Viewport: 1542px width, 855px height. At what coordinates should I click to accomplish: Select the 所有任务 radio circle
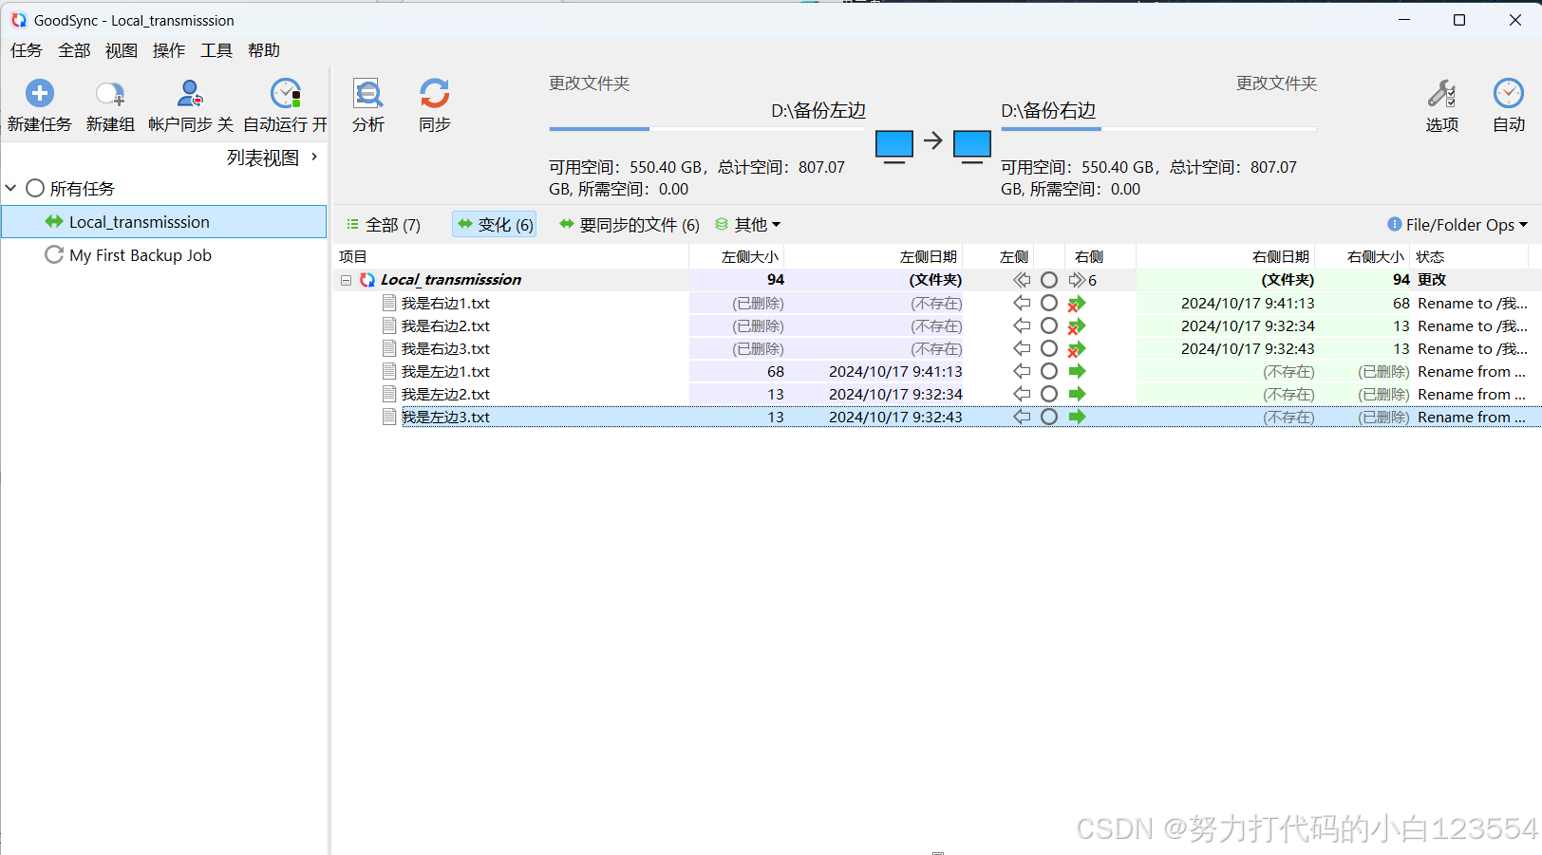pos(35,188)
